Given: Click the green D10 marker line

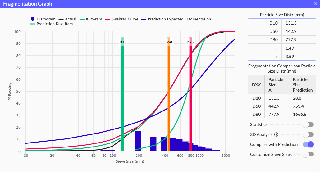Looking at the screenshot, I should 123,93.
